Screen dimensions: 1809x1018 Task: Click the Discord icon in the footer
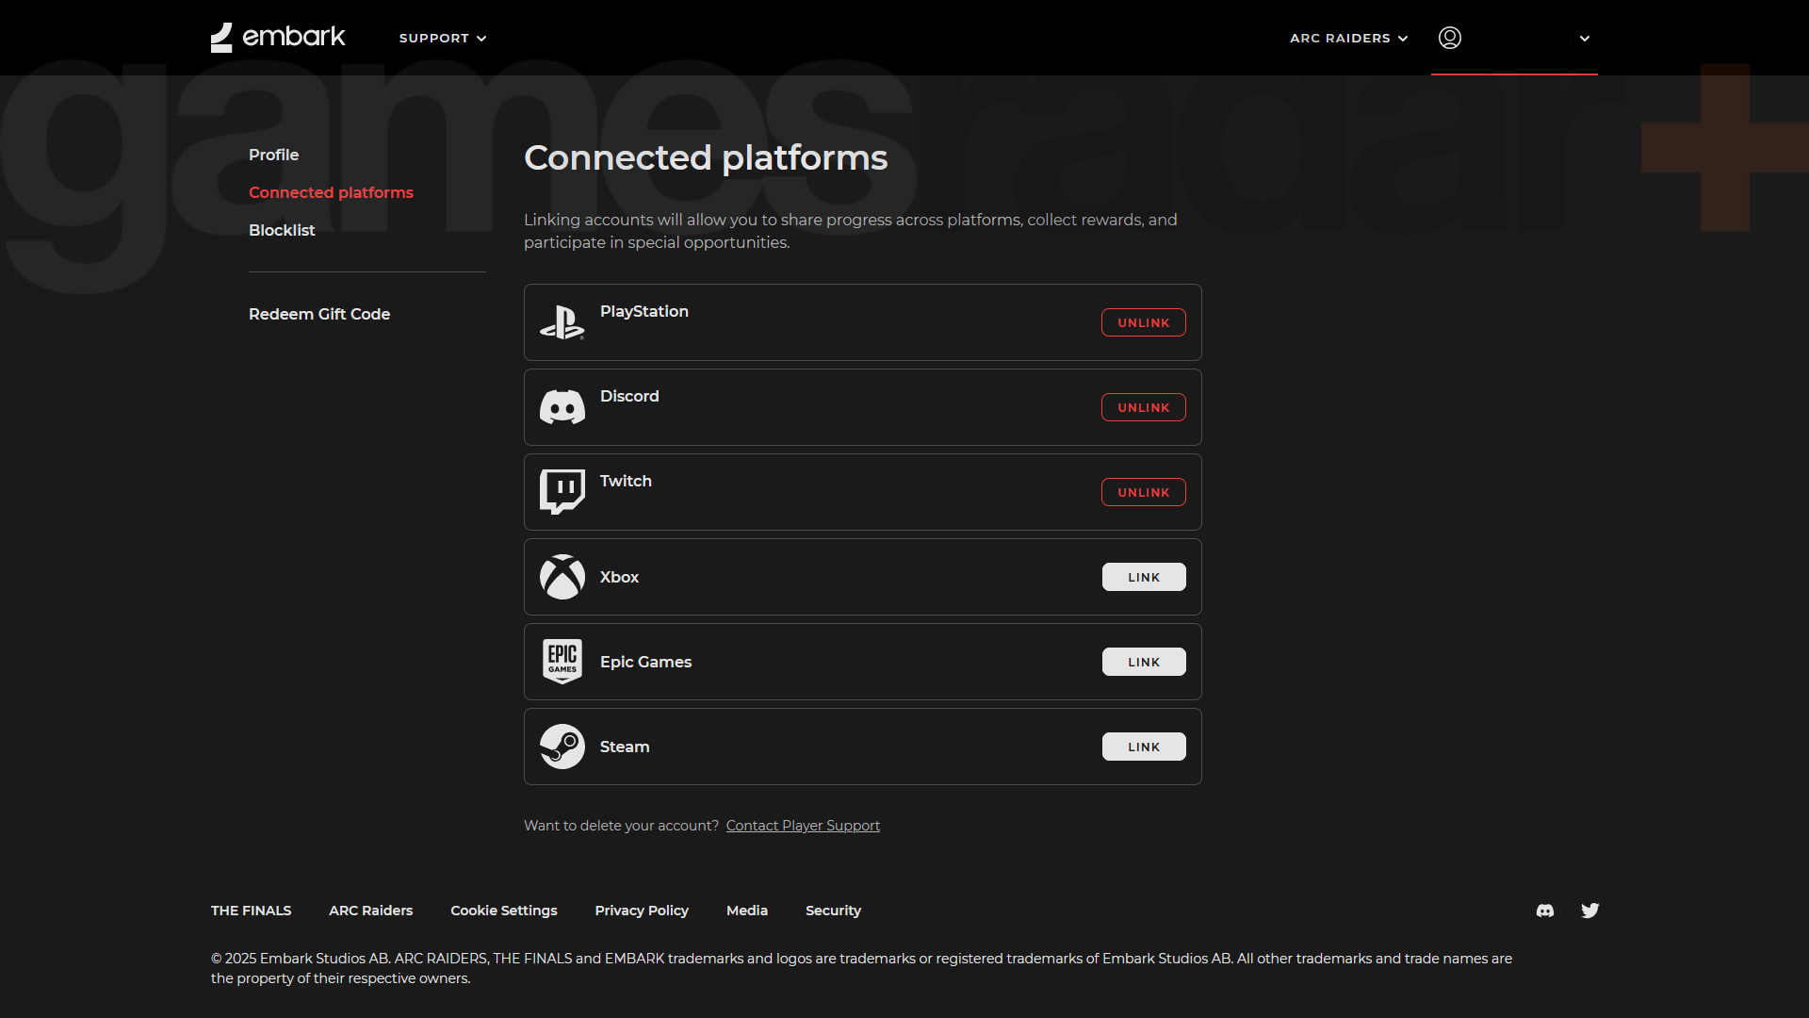coord(1544,911)
